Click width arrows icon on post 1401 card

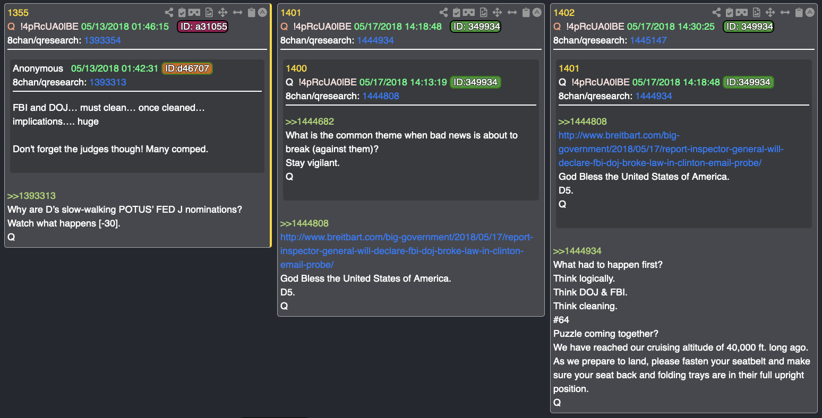[x=512, y=12]
